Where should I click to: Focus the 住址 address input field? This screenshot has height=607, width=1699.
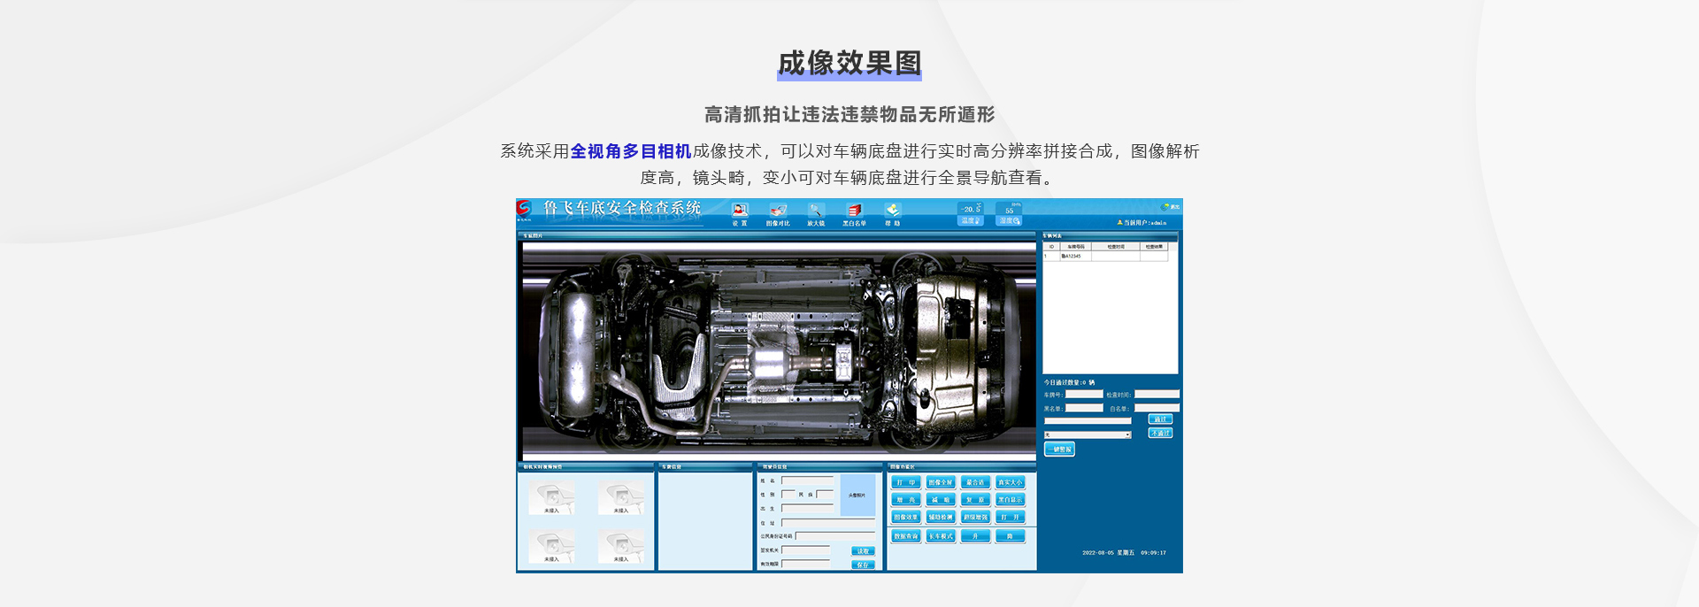828,523
